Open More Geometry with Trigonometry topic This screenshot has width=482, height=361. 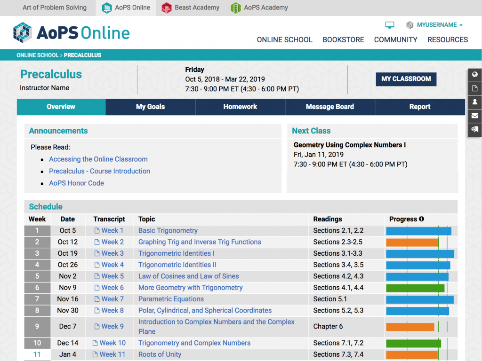point(190,288)
